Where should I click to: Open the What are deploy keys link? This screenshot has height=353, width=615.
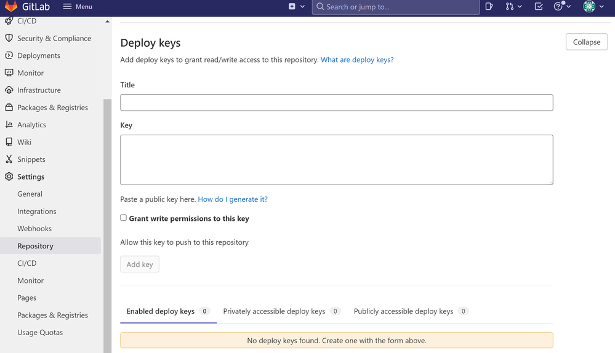(357, 60)
